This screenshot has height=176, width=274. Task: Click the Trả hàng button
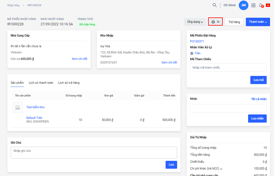tap(234, 22)
